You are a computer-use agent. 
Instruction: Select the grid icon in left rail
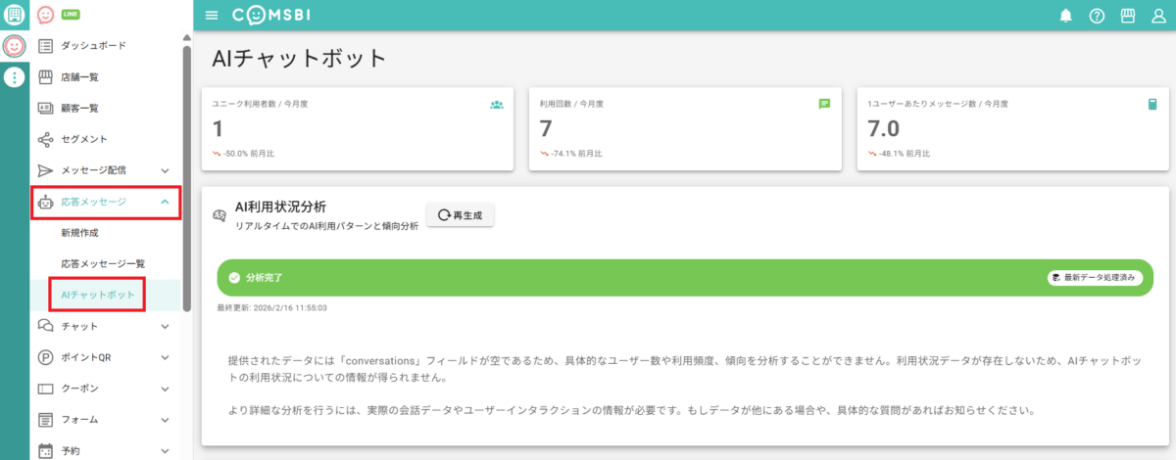(14, 14)
